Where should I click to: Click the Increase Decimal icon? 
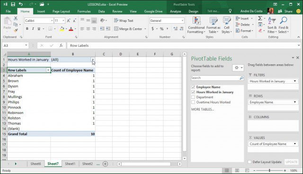click(x=176, y=29)
